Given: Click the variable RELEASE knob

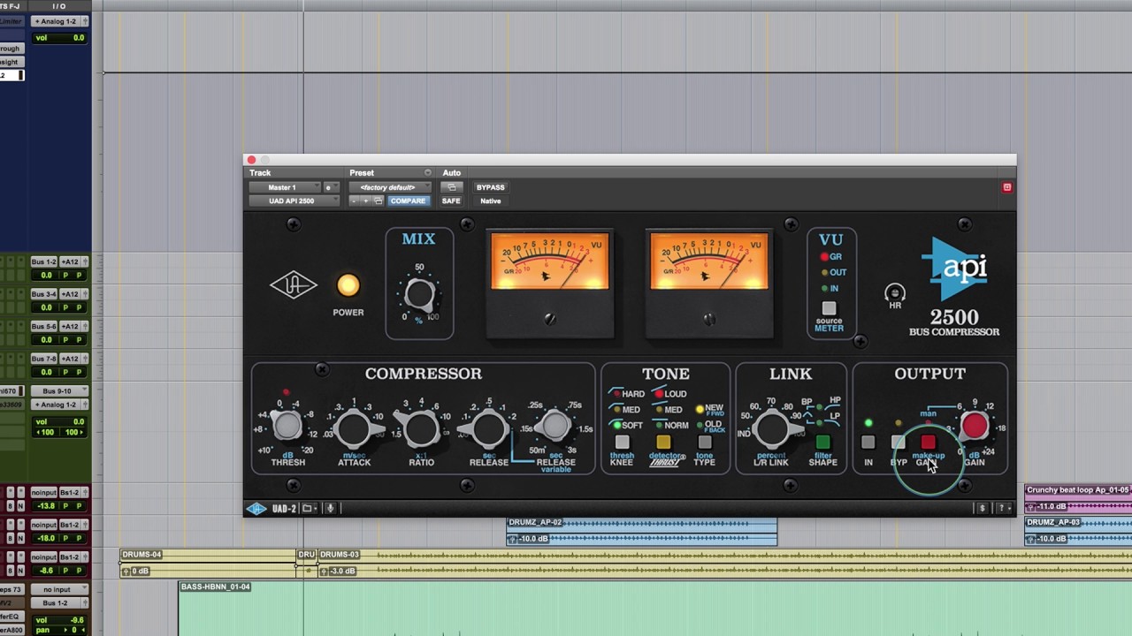Looking at the screenshot, I should click(x=555, y=427).
